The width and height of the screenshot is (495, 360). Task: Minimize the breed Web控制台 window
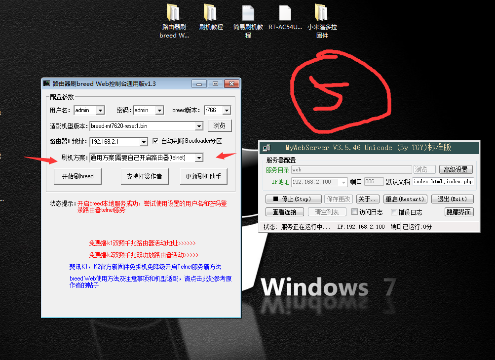(199, 83)
